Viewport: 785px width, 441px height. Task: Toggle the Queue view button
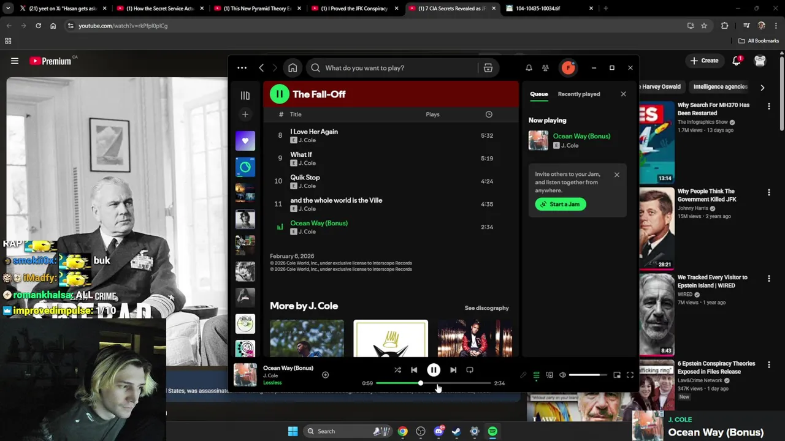click(536, 375)
